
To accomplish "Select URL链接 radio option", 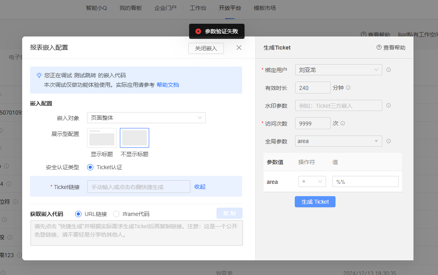I will tap(78, 214).
